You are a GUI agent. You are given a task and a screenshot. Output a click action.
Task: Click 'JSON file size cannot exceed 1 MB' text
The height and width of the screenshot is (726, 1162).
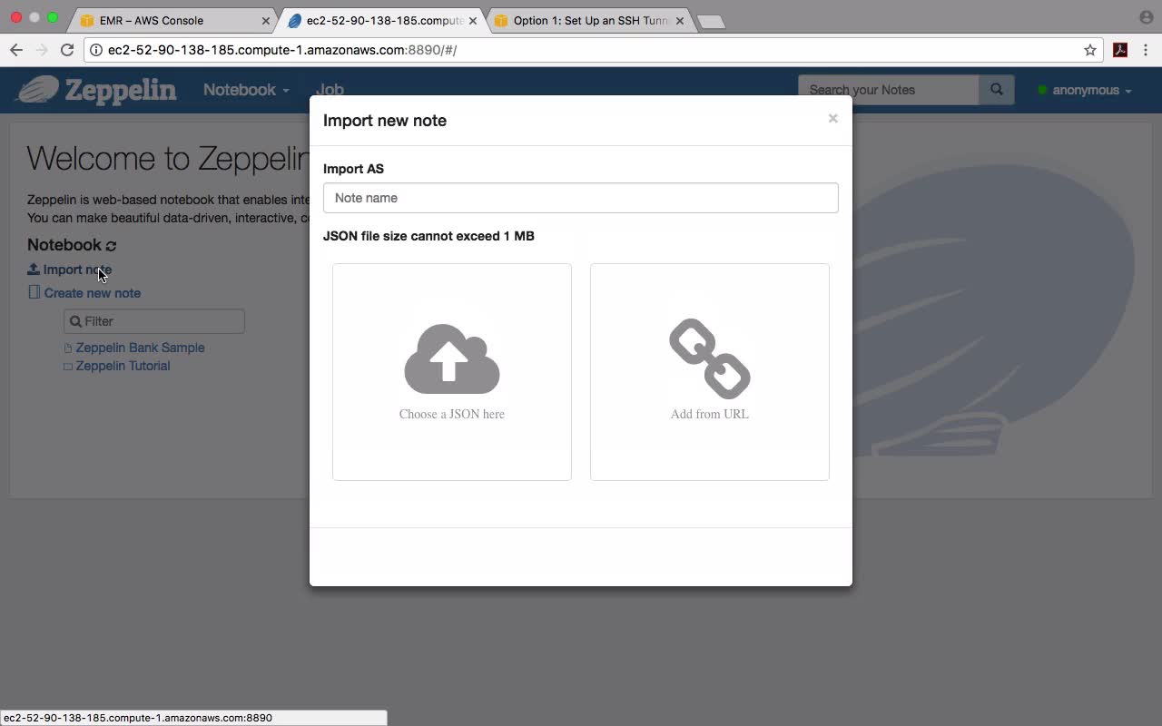coord(428,236)
